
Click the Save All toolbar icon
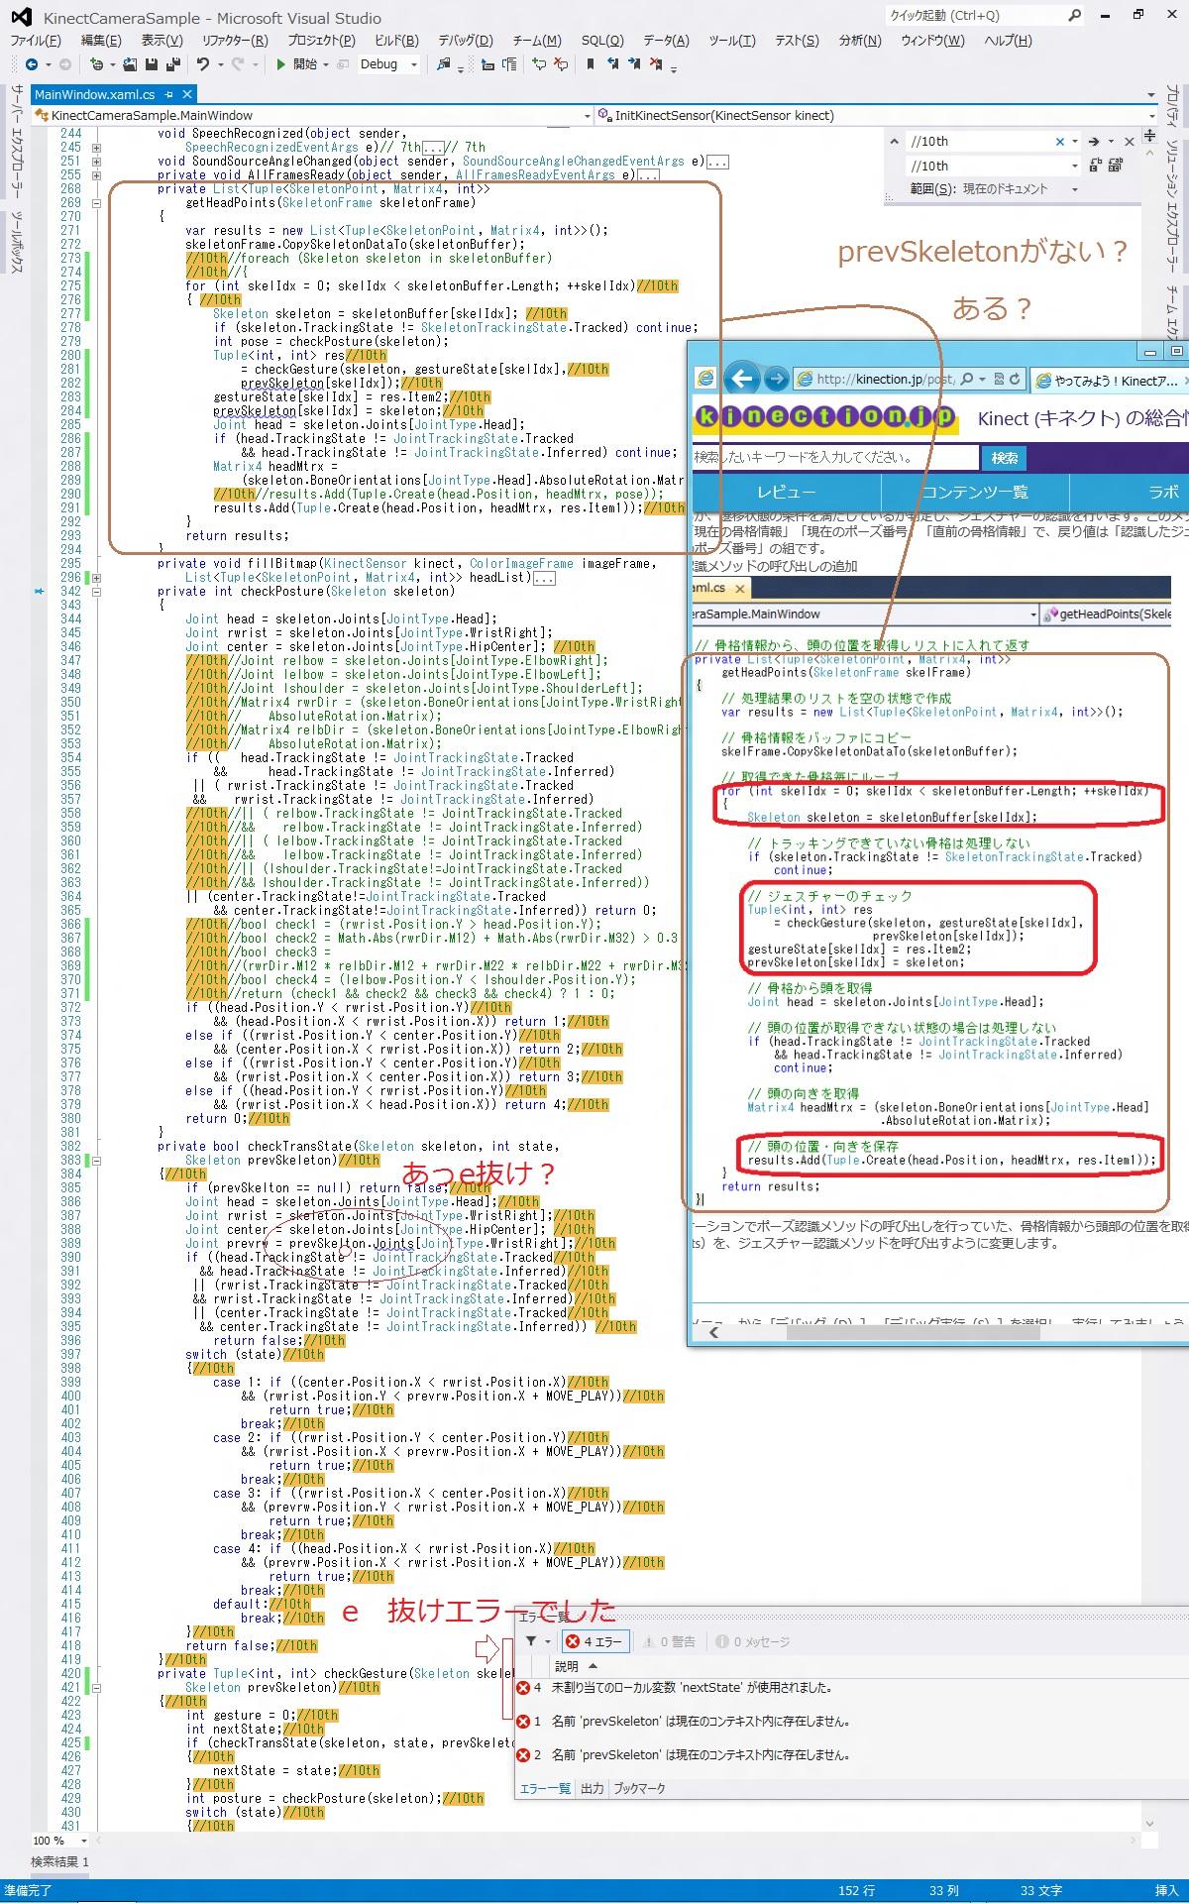pos(172,64)
